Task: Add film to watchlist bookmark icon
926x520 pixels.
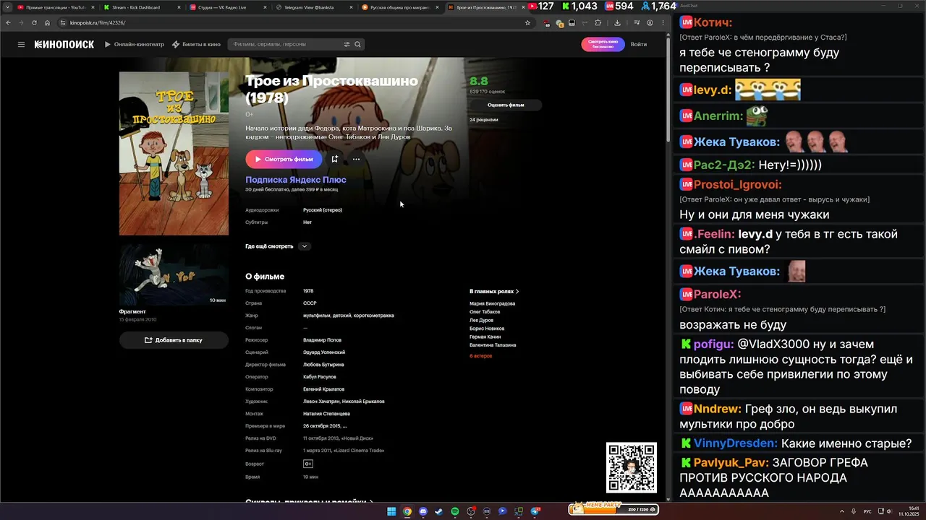Action: [334, 159]
